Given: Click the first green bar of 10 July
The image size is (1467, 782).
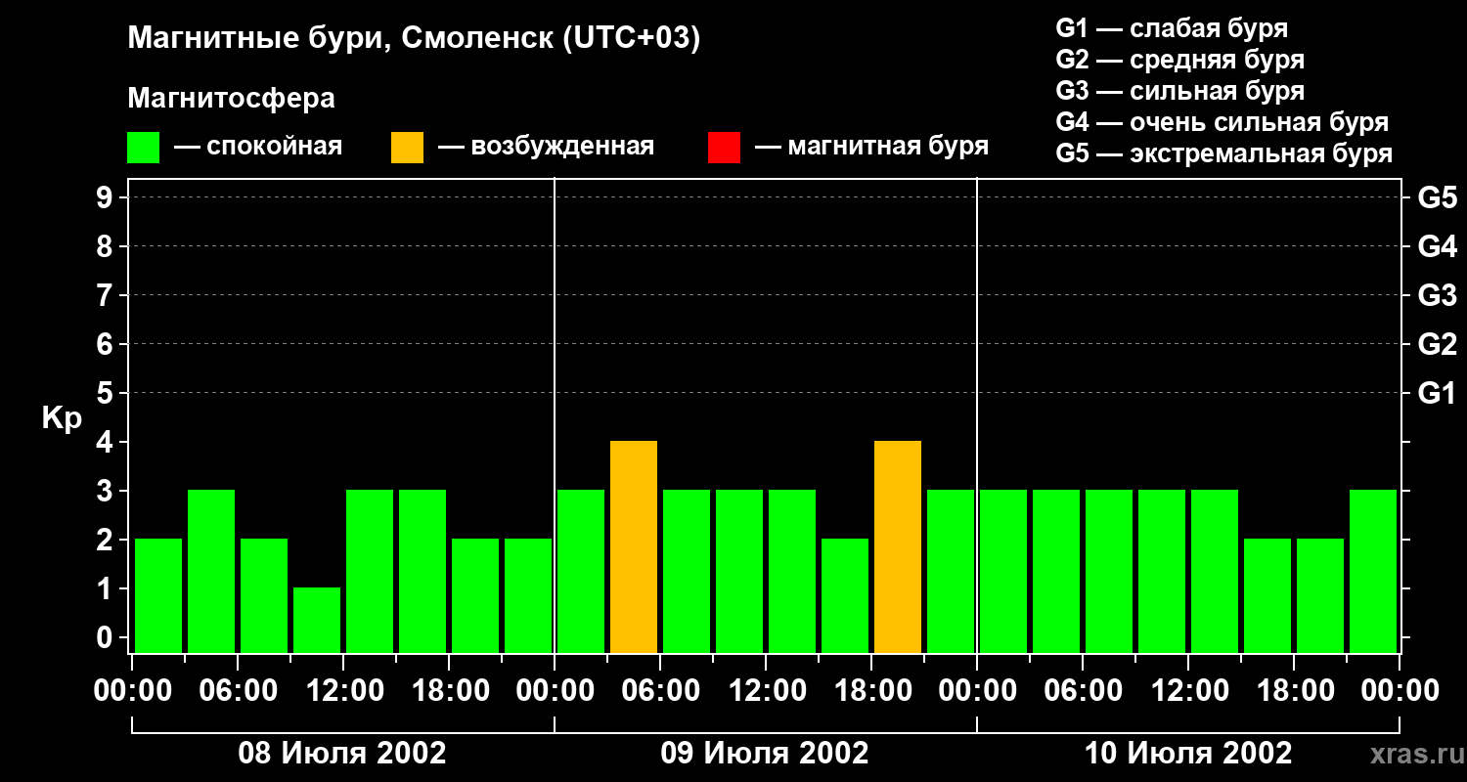Looking at the screenshot, I should coord(1003,572).
